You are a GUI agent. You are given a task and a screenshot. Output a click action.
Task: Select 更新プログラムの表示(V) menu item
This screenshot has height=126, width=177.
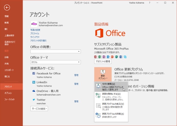click(x=111, y=107)
